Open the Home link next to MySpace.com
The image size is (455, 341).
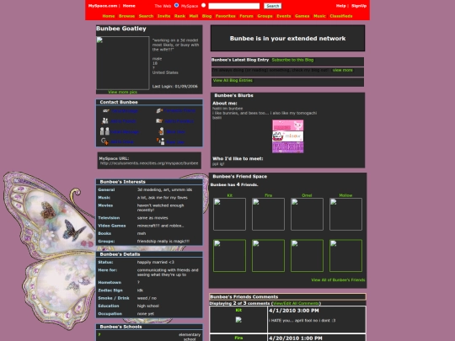(x=129, y=6)
